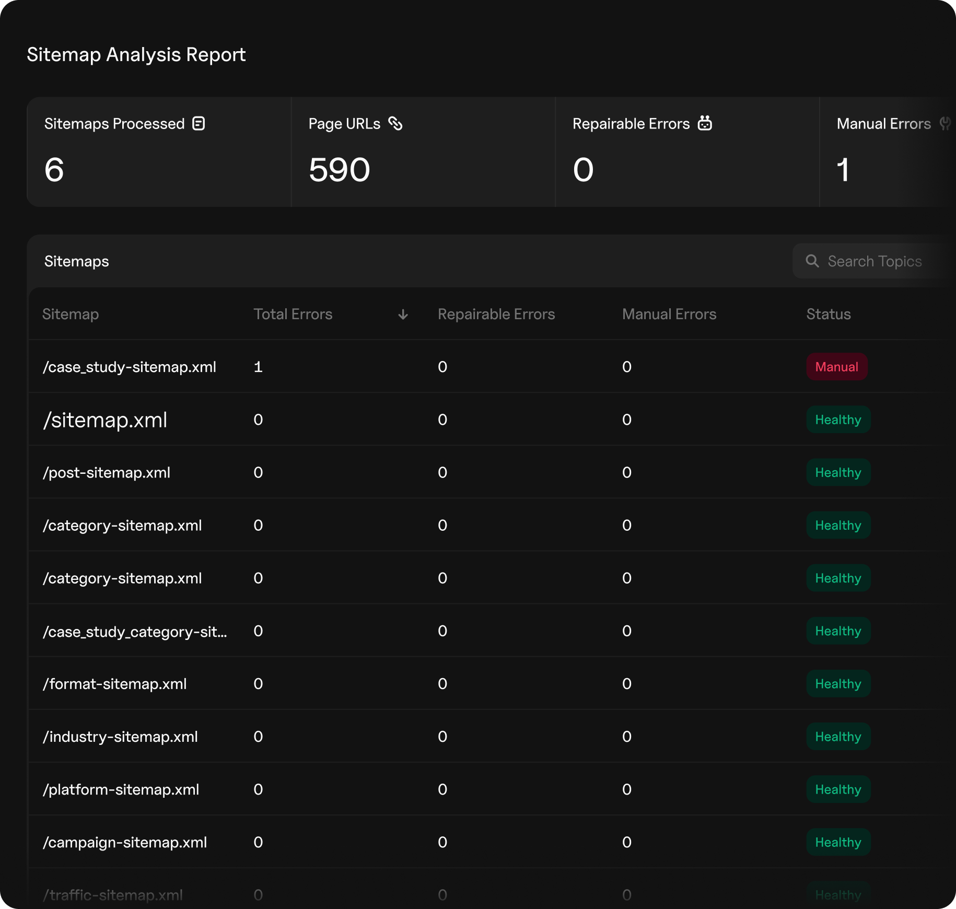
Task: Click the Sitemaps Processed document icon
Action: pyautogui.click(x=199, y=123)
